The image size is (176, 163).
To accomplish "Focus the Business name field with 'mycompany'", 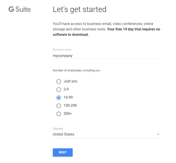I will [x=107, y=56].
